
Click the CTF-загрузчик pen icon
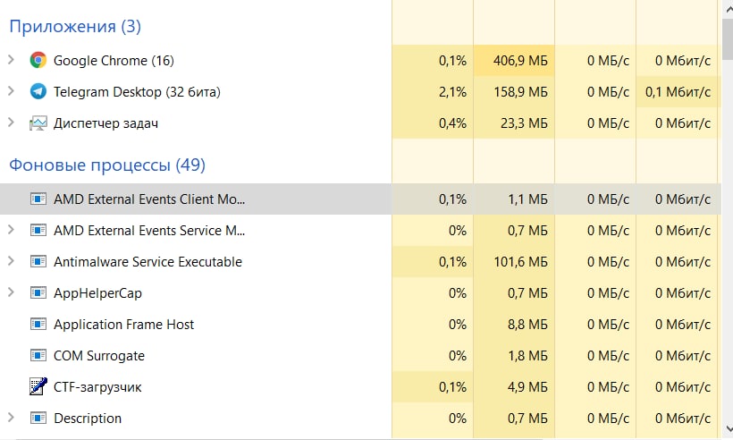[x=38, y=386]
